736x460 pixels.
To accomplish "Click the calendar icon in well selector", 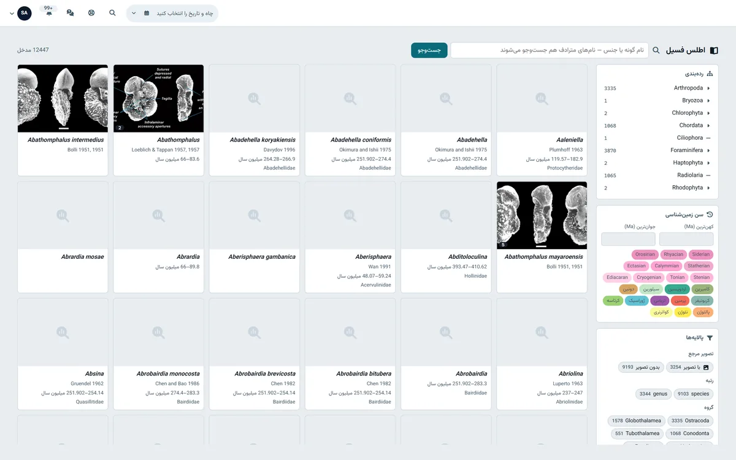I will (146, 13).
